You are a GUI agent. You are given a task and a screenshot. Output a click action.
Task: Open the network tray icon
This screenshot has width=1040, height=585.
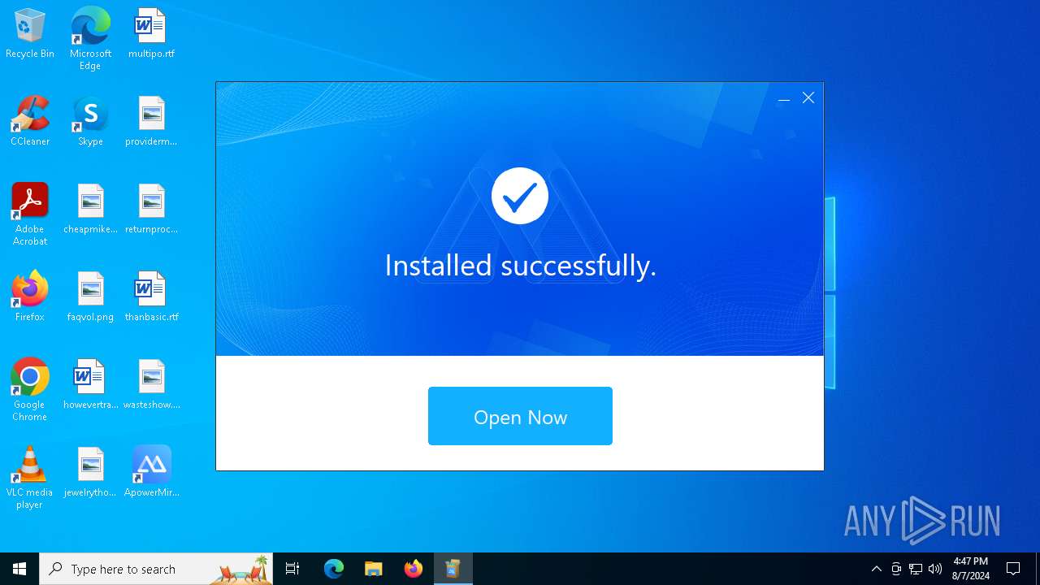[x=916, y=569]
